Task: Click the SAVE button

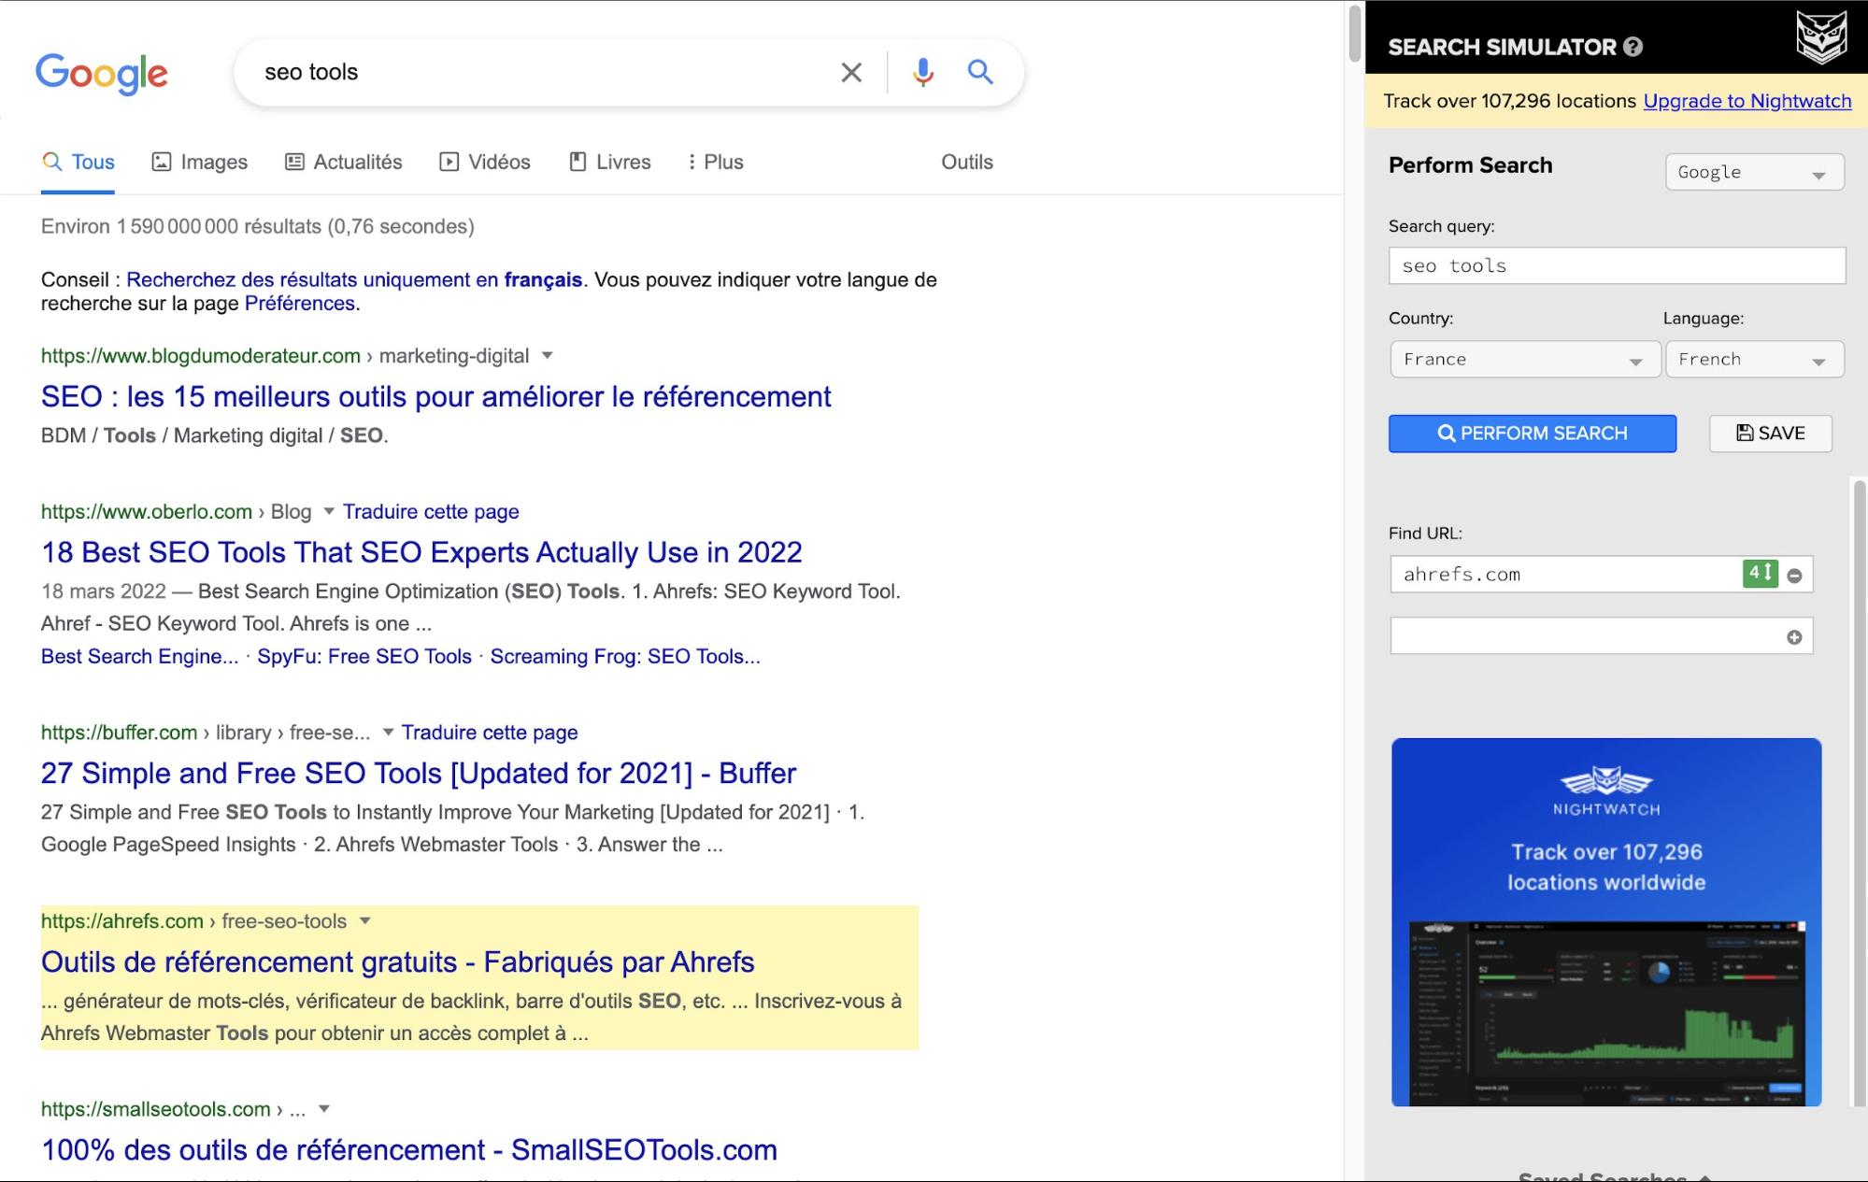Action: pyautogui.click(x=1770, y=433)
